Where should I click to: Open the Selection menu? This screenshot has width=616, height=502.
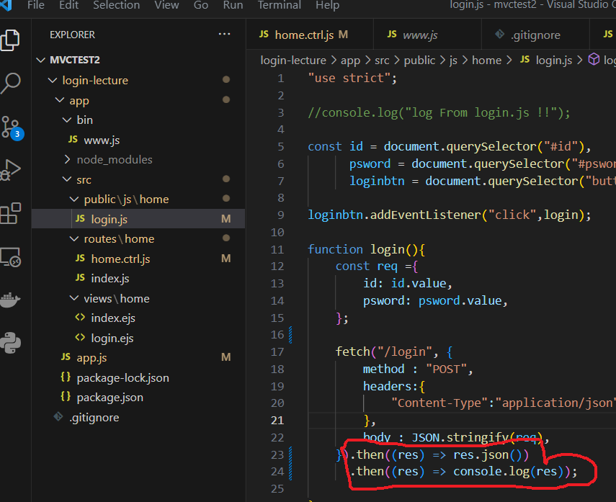click(x=116, y=5)
